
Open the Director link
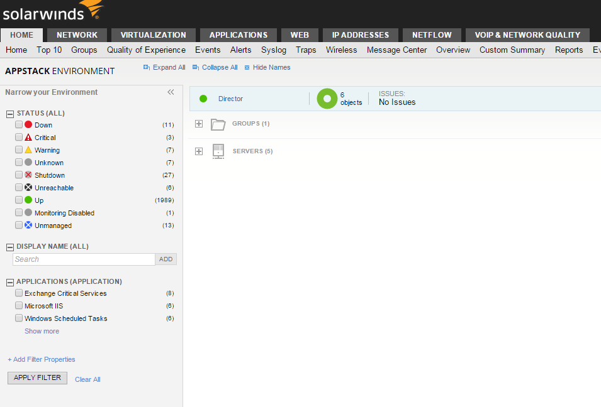coord(230,99)
